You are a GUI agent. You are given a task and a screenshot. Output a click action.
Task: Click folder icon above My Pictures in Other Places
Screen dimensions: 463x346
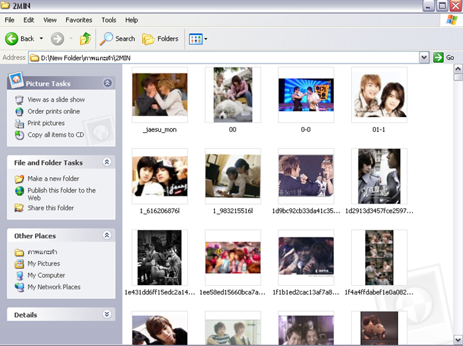(19, 252)
